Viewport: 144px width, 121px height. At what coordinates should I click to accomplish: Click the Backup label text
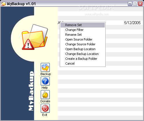[x=46, y=74]
